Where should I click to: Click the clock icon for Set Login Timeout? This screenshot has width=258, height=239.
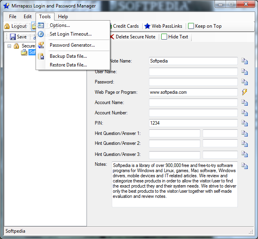pyautogui.click(x=41, y=34)
